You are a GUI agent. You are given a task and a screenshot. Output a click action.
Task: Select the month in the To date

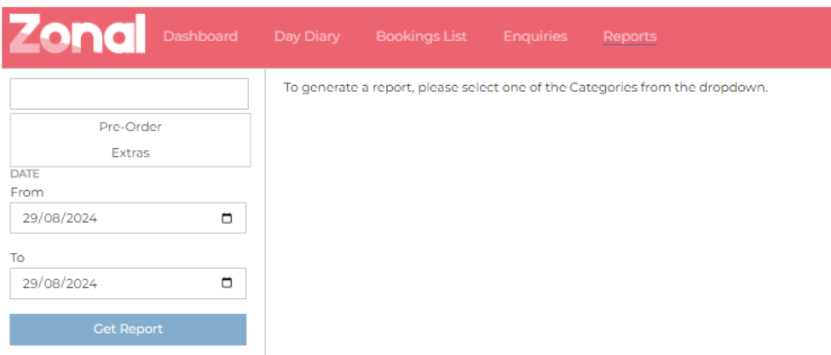pos(50,283)
